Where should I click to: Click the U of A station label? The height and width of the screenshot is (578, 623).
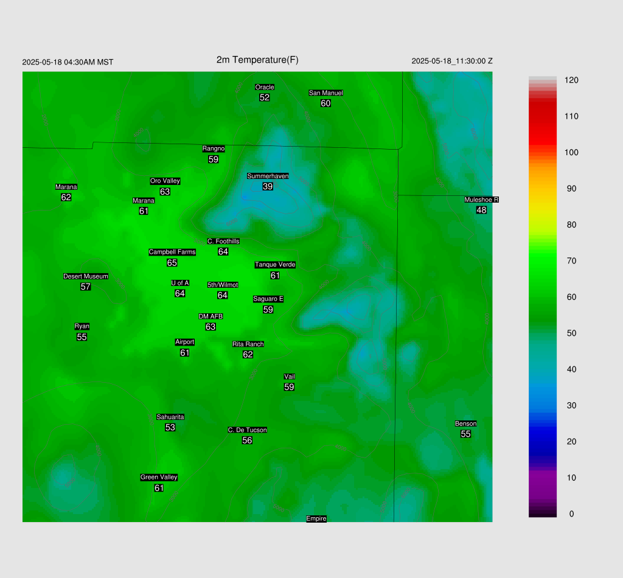click(x=180, y=283)
